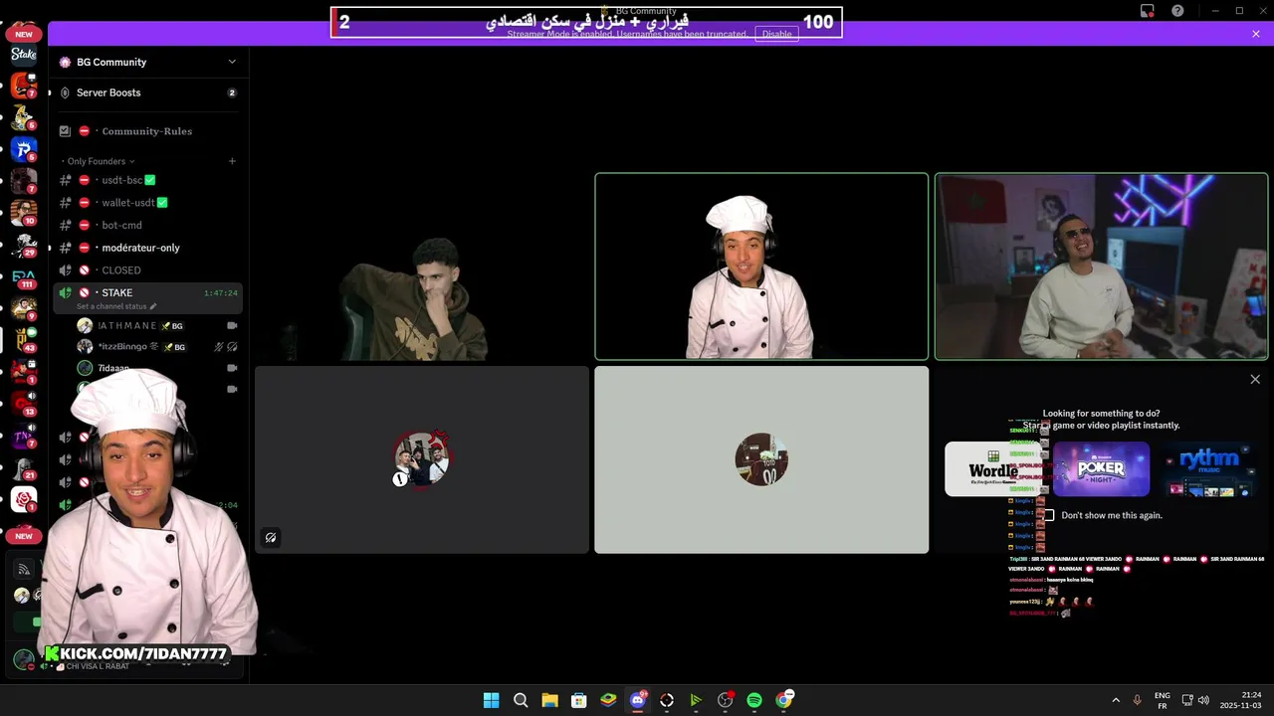Click speaker icon of STAKE voice channel
Image resolution: width=1274 pixels, height=716 pixels.
click(x=66, y=292)
